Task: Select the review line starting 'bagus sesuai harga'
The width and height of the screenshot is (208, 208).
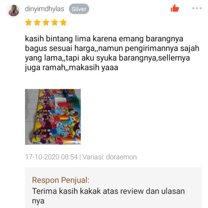Action: coord(112,48)
